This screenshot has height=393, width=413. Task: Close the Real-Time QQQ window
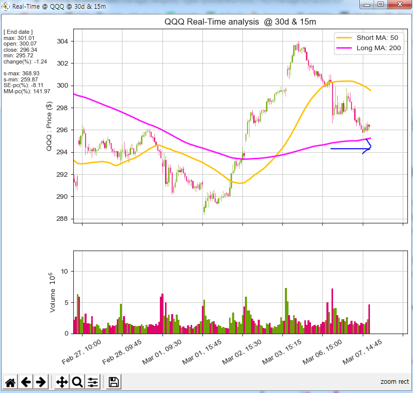400,5
